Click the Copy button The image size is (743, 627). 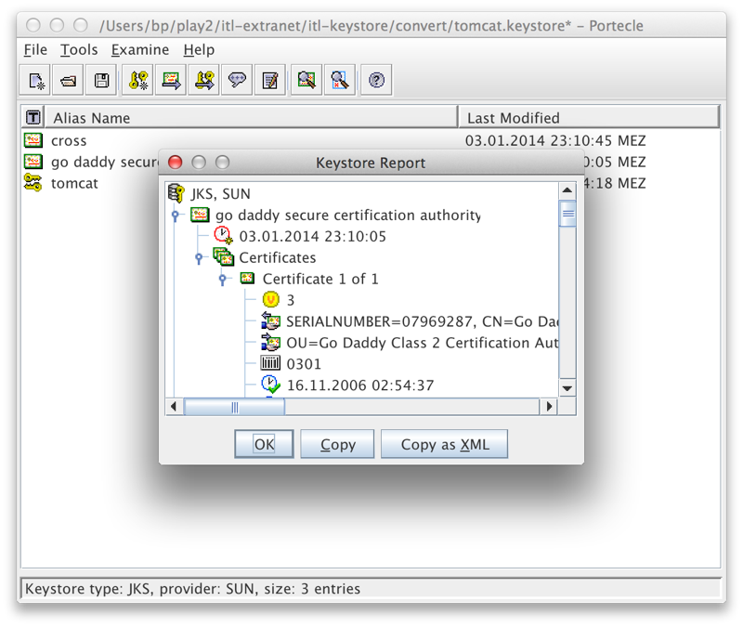pyautogui.click(x=337, y=444)
